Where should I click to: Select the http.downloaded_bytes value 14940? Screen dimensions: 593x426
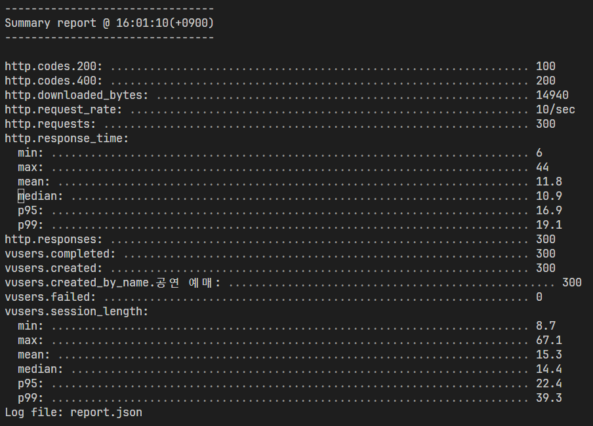552,95
